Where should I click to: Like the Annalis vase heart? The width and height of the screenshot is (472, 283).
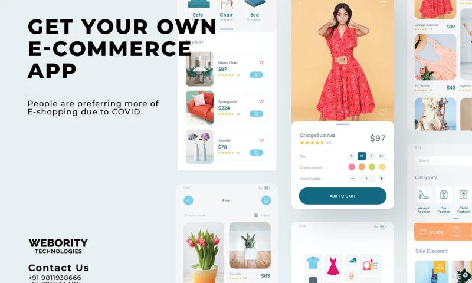pos(261,140)
